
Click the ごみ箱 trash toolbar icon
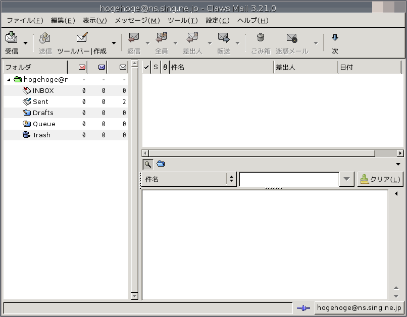(x=261, y=38)
